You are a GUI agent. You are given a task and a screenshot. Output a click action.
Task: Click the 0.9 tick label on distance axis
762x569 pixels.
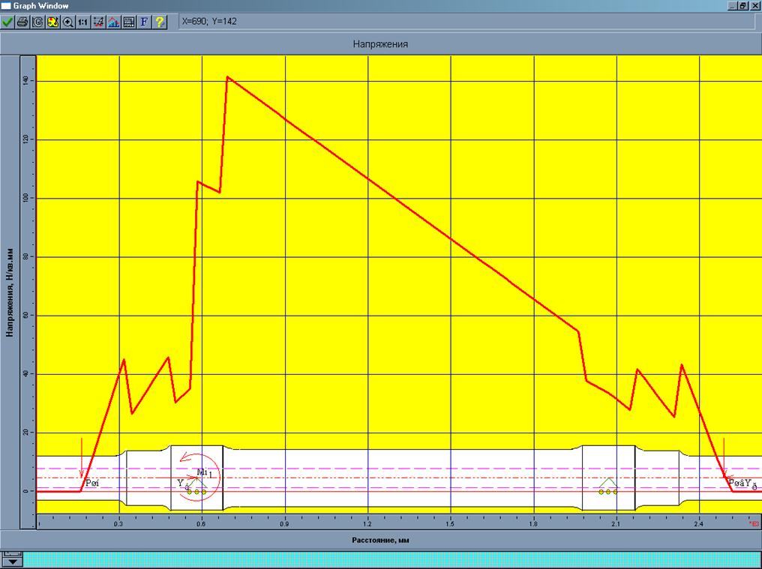click(284, 524)
